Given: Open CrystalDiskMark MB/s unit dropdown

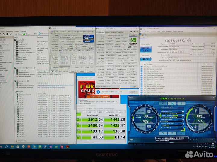Looking at the screenshot, I should pyautogui.click(x=122, y=112).
